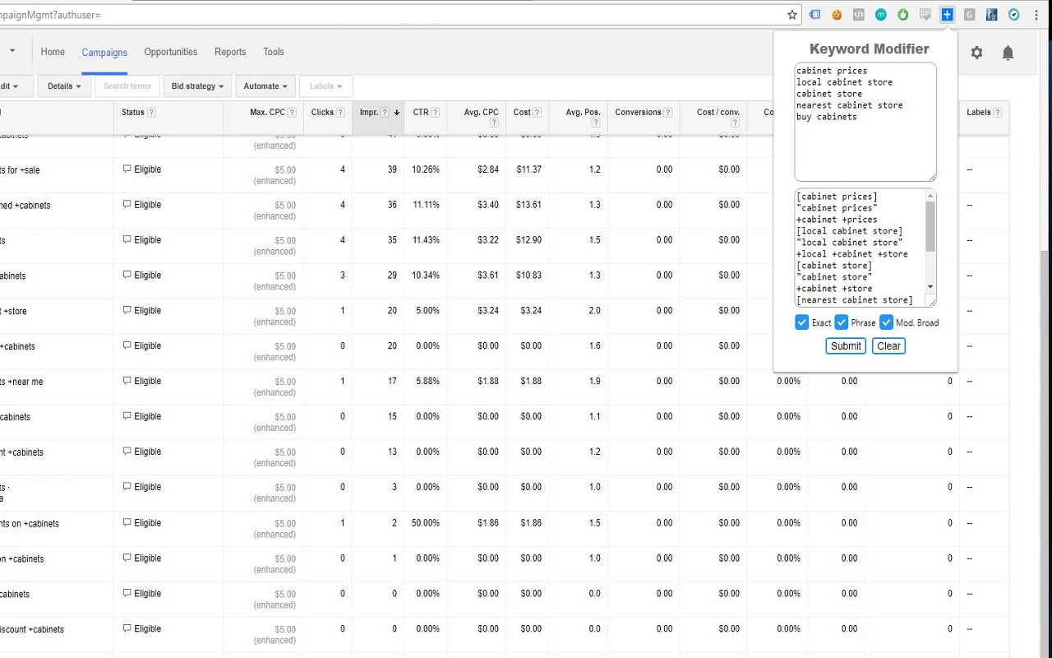Click the trash bin extension icon
The height and width of the screenshot is (658, 1052).
993,14
